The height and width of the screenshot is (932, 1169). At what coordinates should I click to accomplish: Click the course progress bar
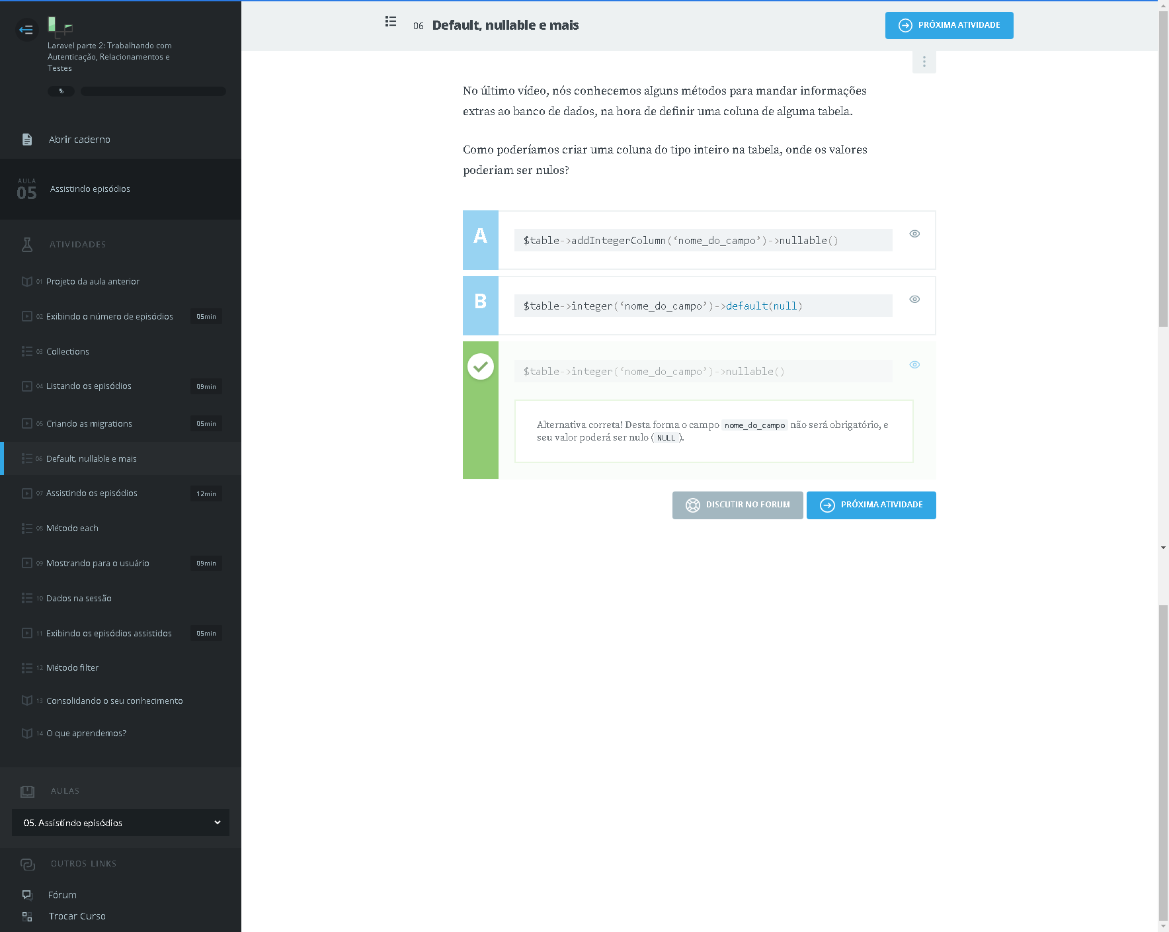click(x=153, y=91)
